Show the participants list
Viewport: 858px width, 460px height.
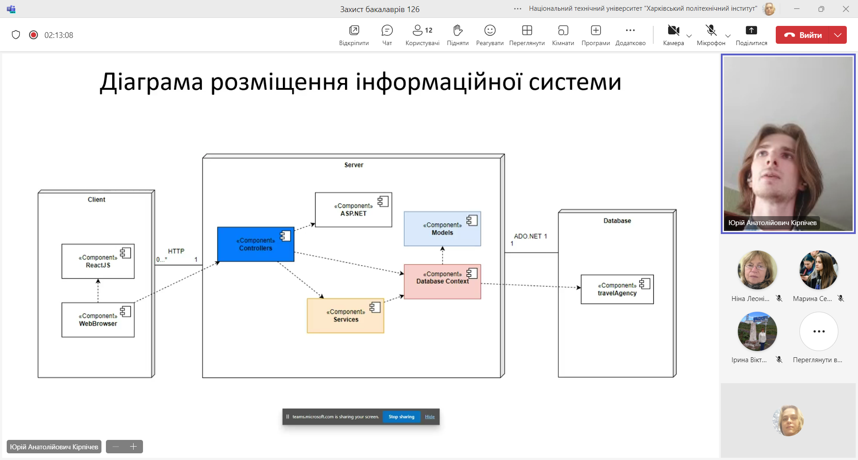coord(422,35)
